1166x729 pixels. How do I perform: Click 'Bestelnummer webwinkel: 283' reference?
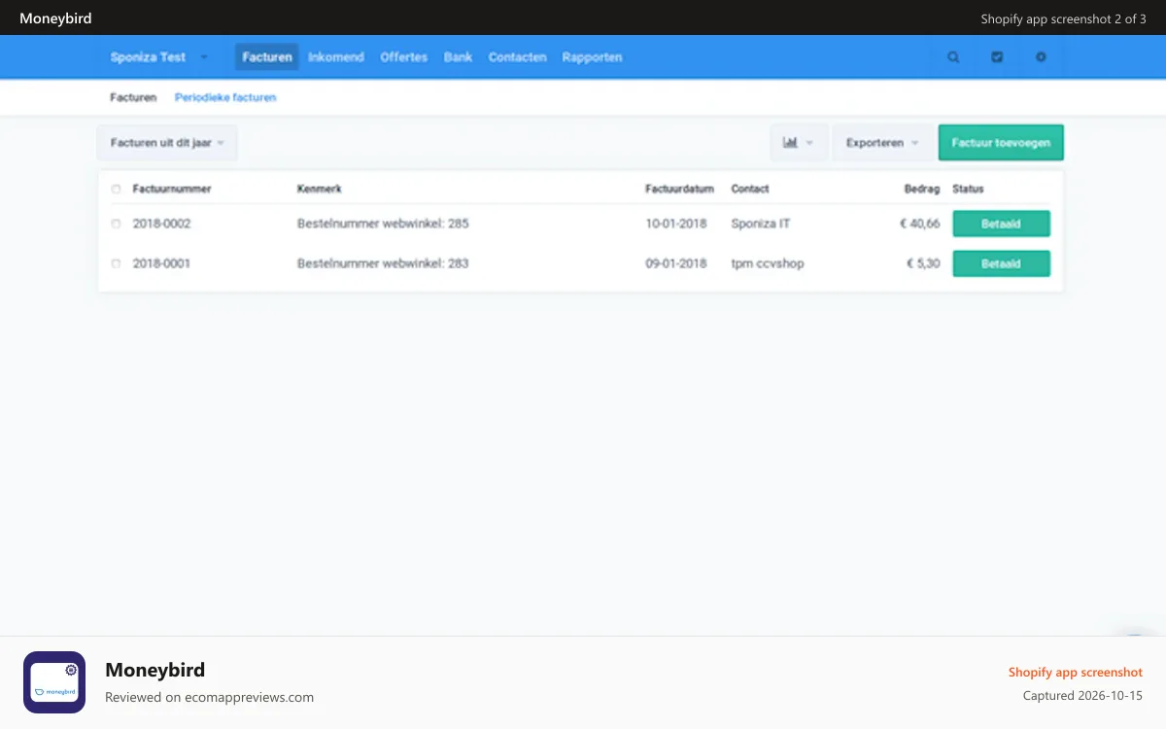click(x=383, y=263)
